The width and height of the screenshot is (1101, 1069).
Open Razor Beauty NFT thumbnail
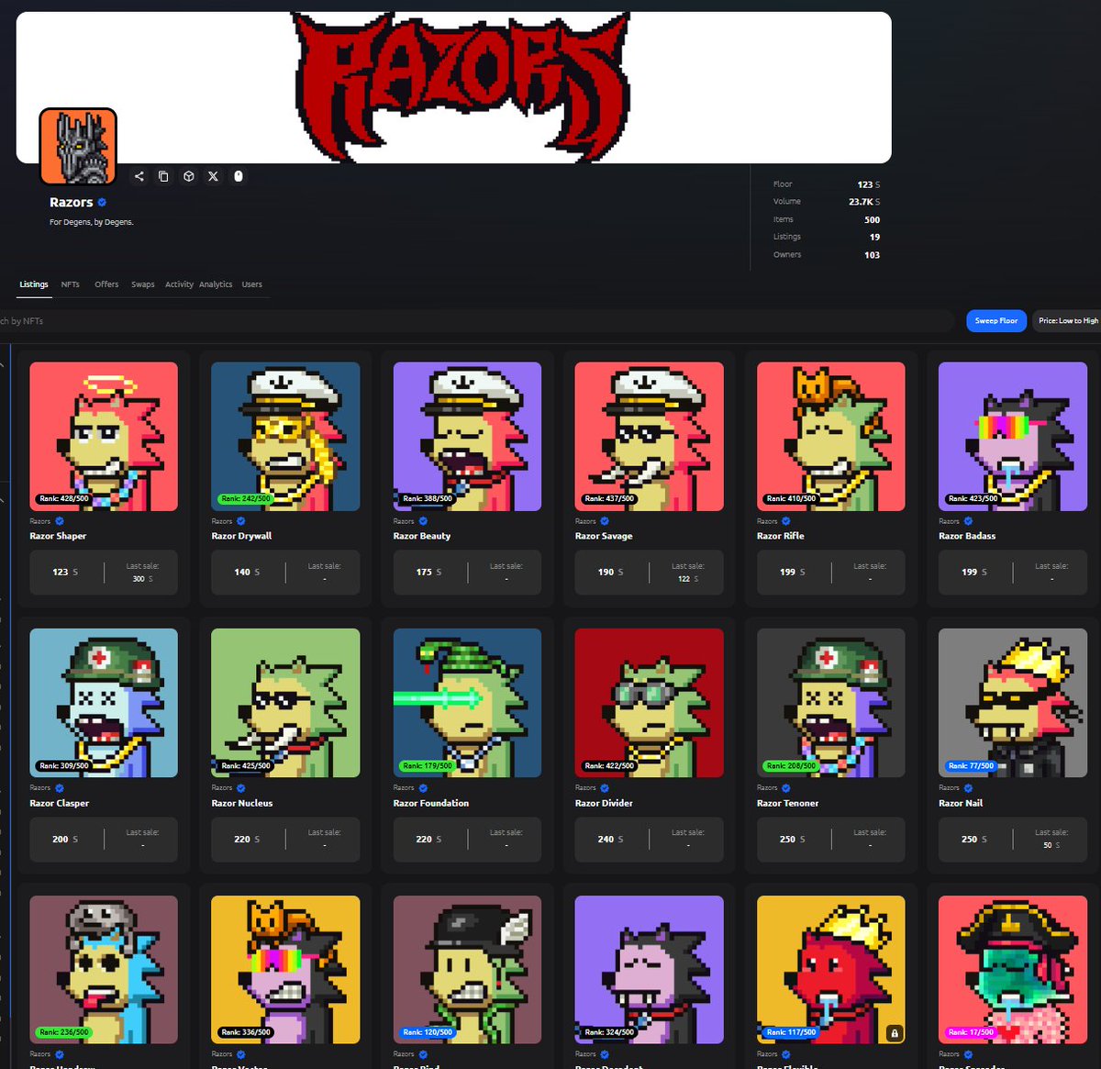(467, 437)
